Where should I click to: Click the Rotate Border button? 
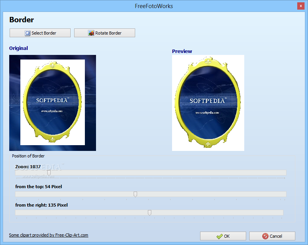click(104, 33)
